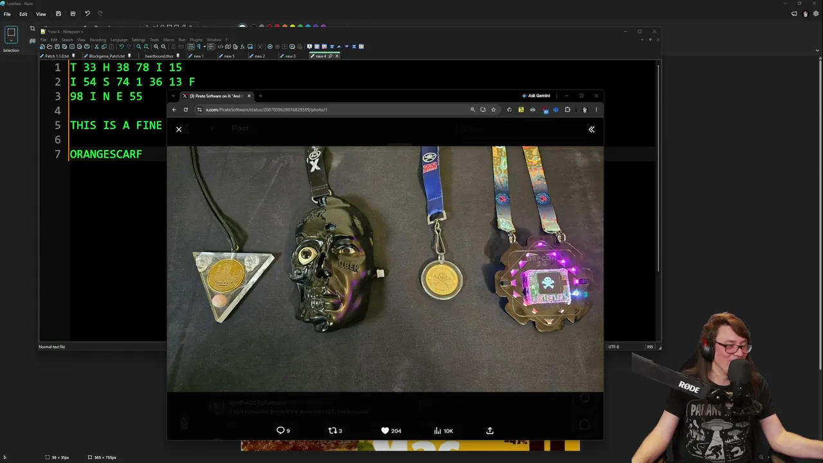Select the Crop tool in Paint
The width and height of the screenshot is (823, 463).
[32, 28]
